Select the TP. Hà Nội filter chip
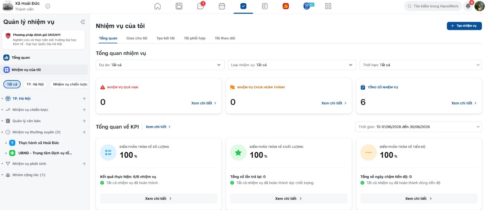The height and width of the screenshot is (210, 486). [35, 84]
